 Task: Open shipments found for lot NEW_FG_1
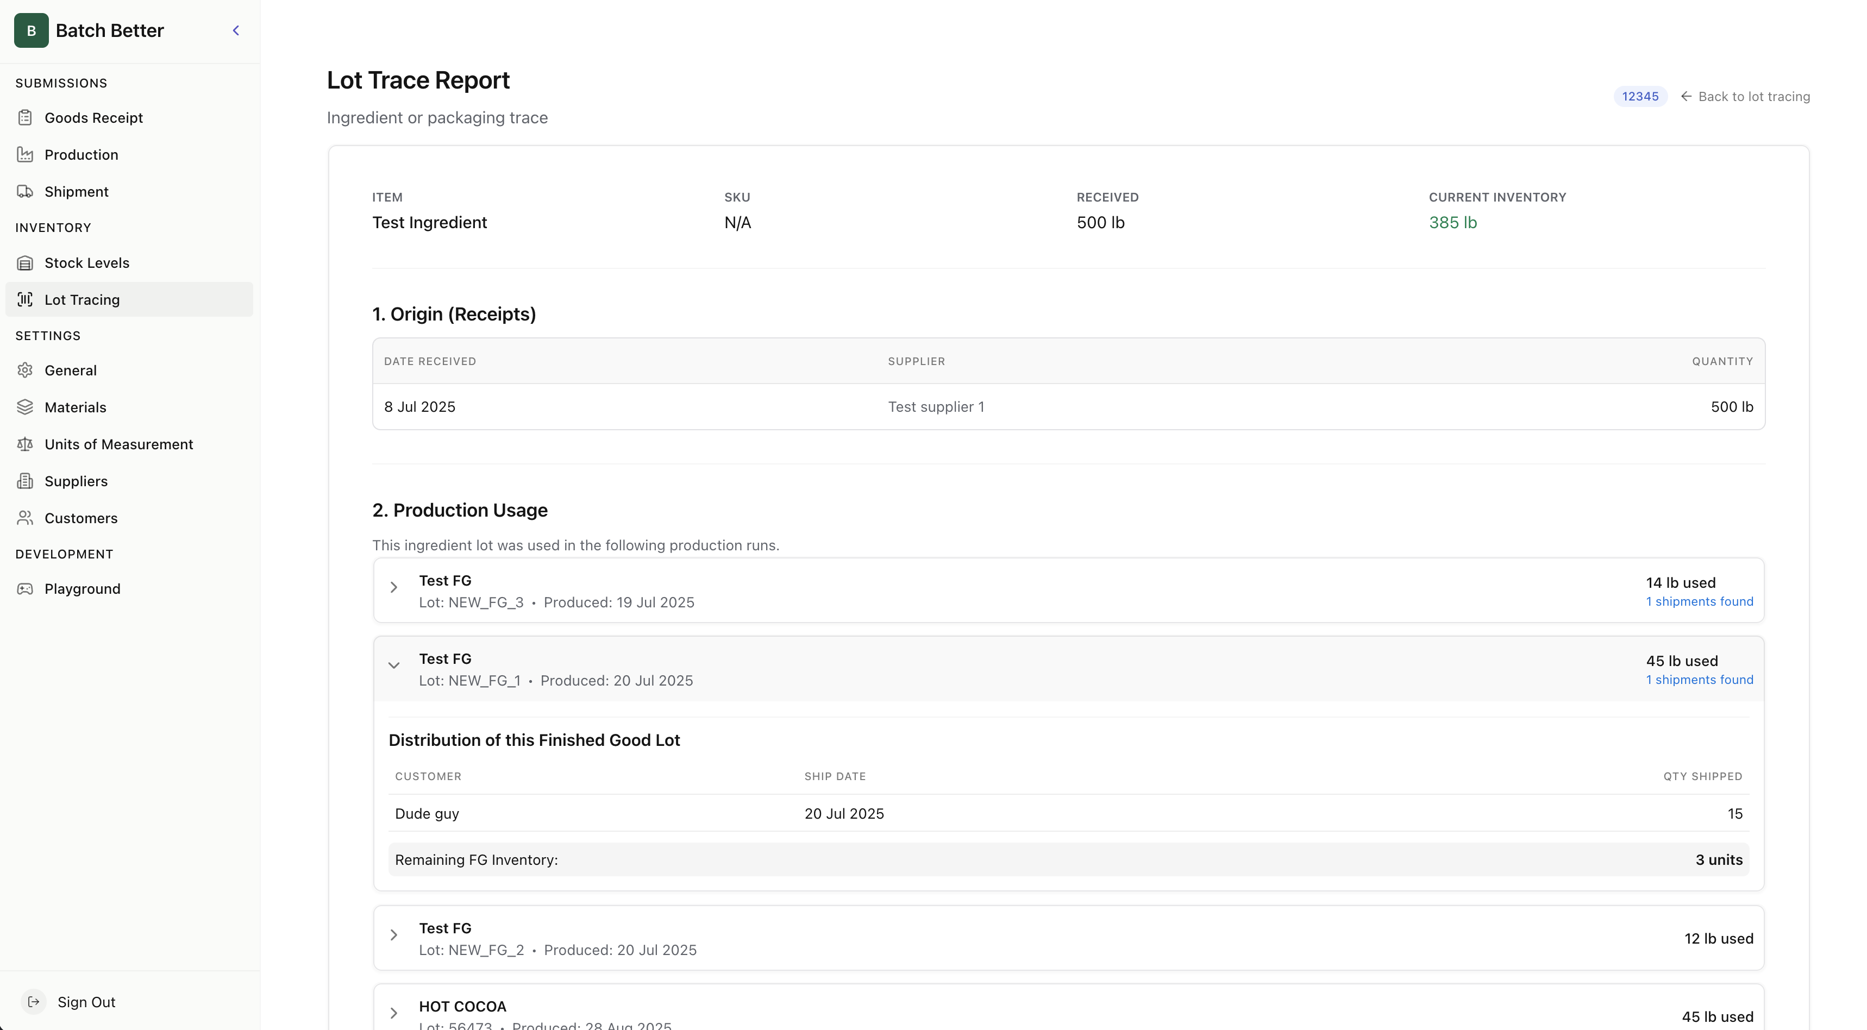1700,679
